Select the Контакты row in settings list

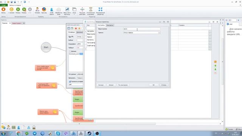point(90,40)
